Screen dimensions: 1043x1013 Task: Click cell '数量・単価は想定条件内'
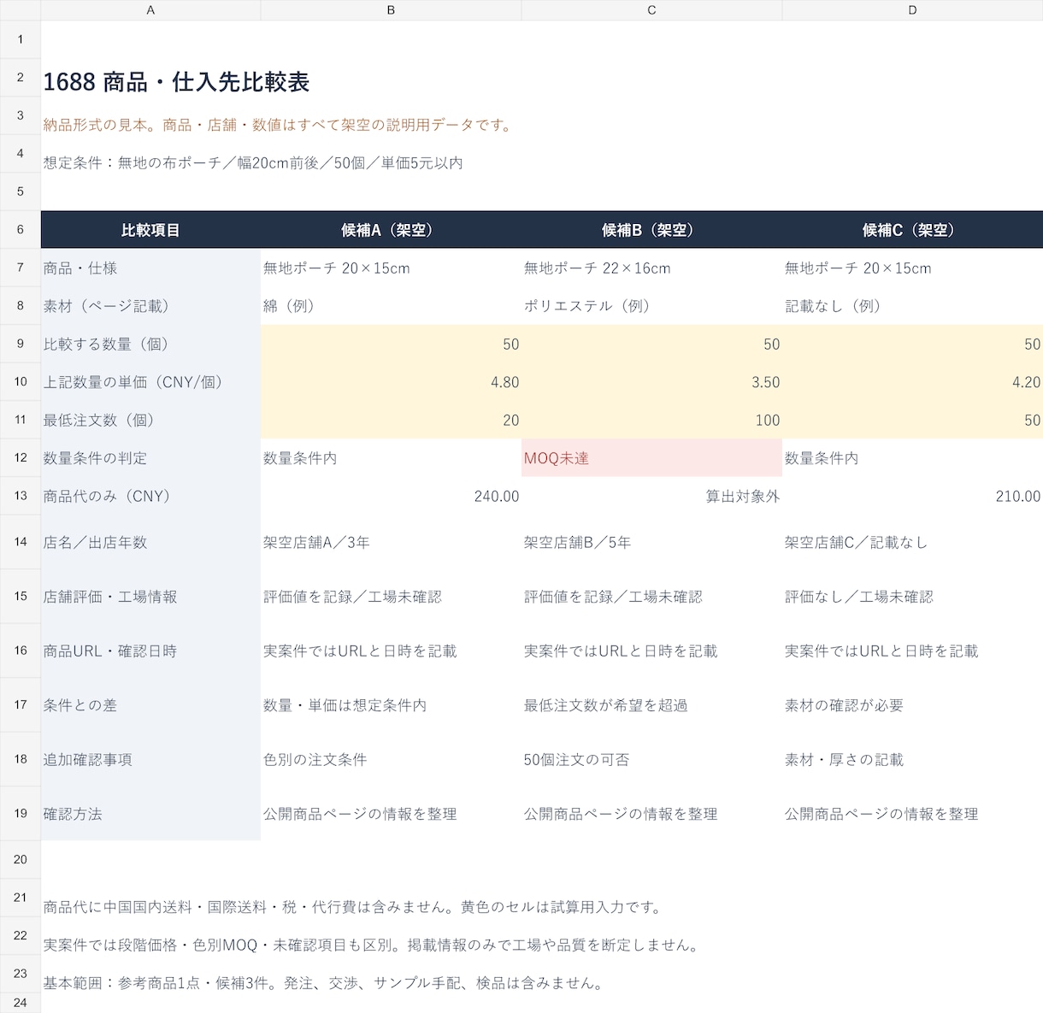(391, 704)
